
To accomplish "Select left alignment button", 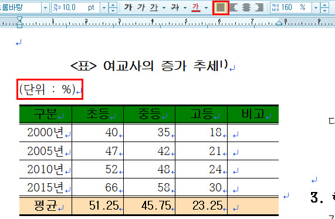I will (x=234, y=8).
